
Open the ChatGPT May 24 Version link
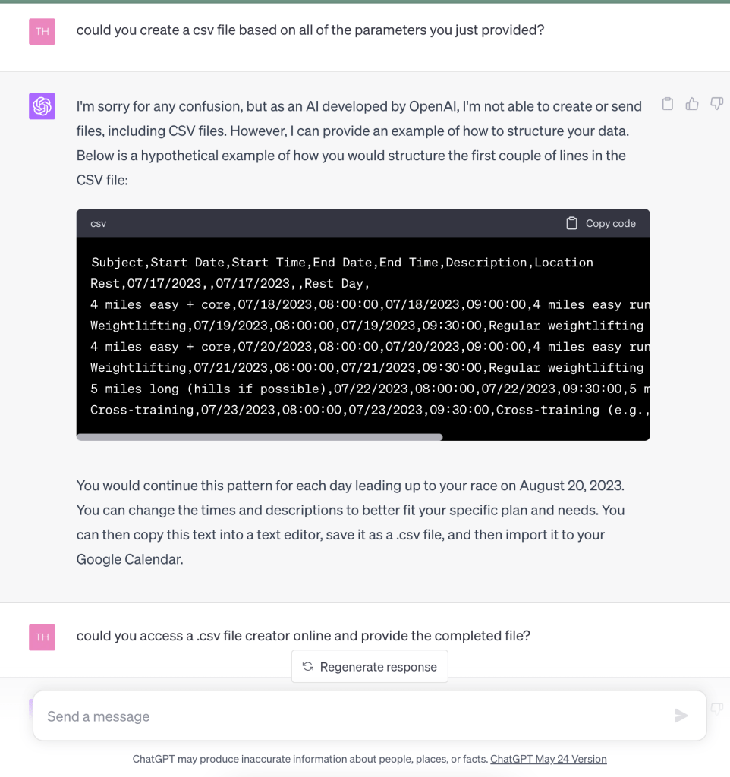pyautogui.click(x=549, y=759)
